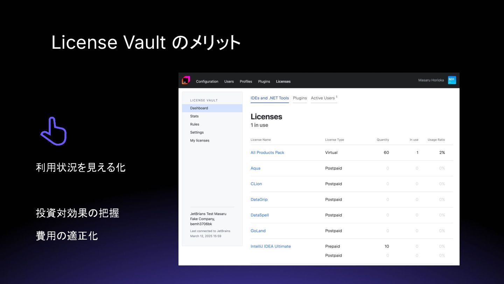Open the CLion license link
This screenshot has width=504, height=284.
pyautogui.click(x=256, y=184)
